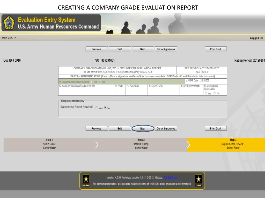Click the left U.S. Army star logo

[86, 181]
